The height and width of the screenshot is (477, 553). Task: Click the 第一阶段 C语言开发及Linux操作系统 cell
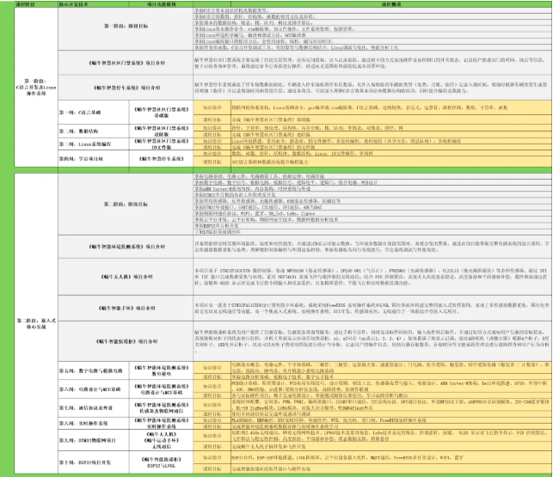coord(36,87)
